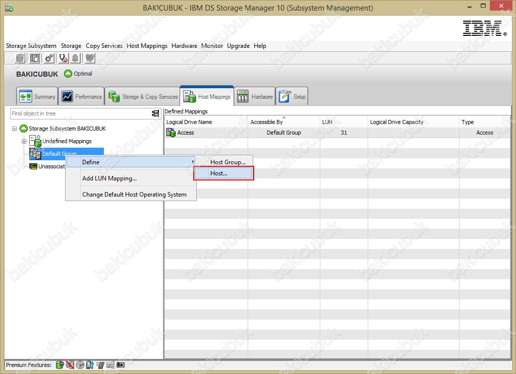Click the green cylinder with camera premium icon

click(60, 365)
